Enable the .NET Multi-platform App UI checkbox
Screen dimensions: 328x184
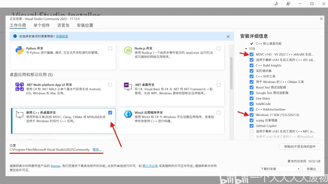110,85
